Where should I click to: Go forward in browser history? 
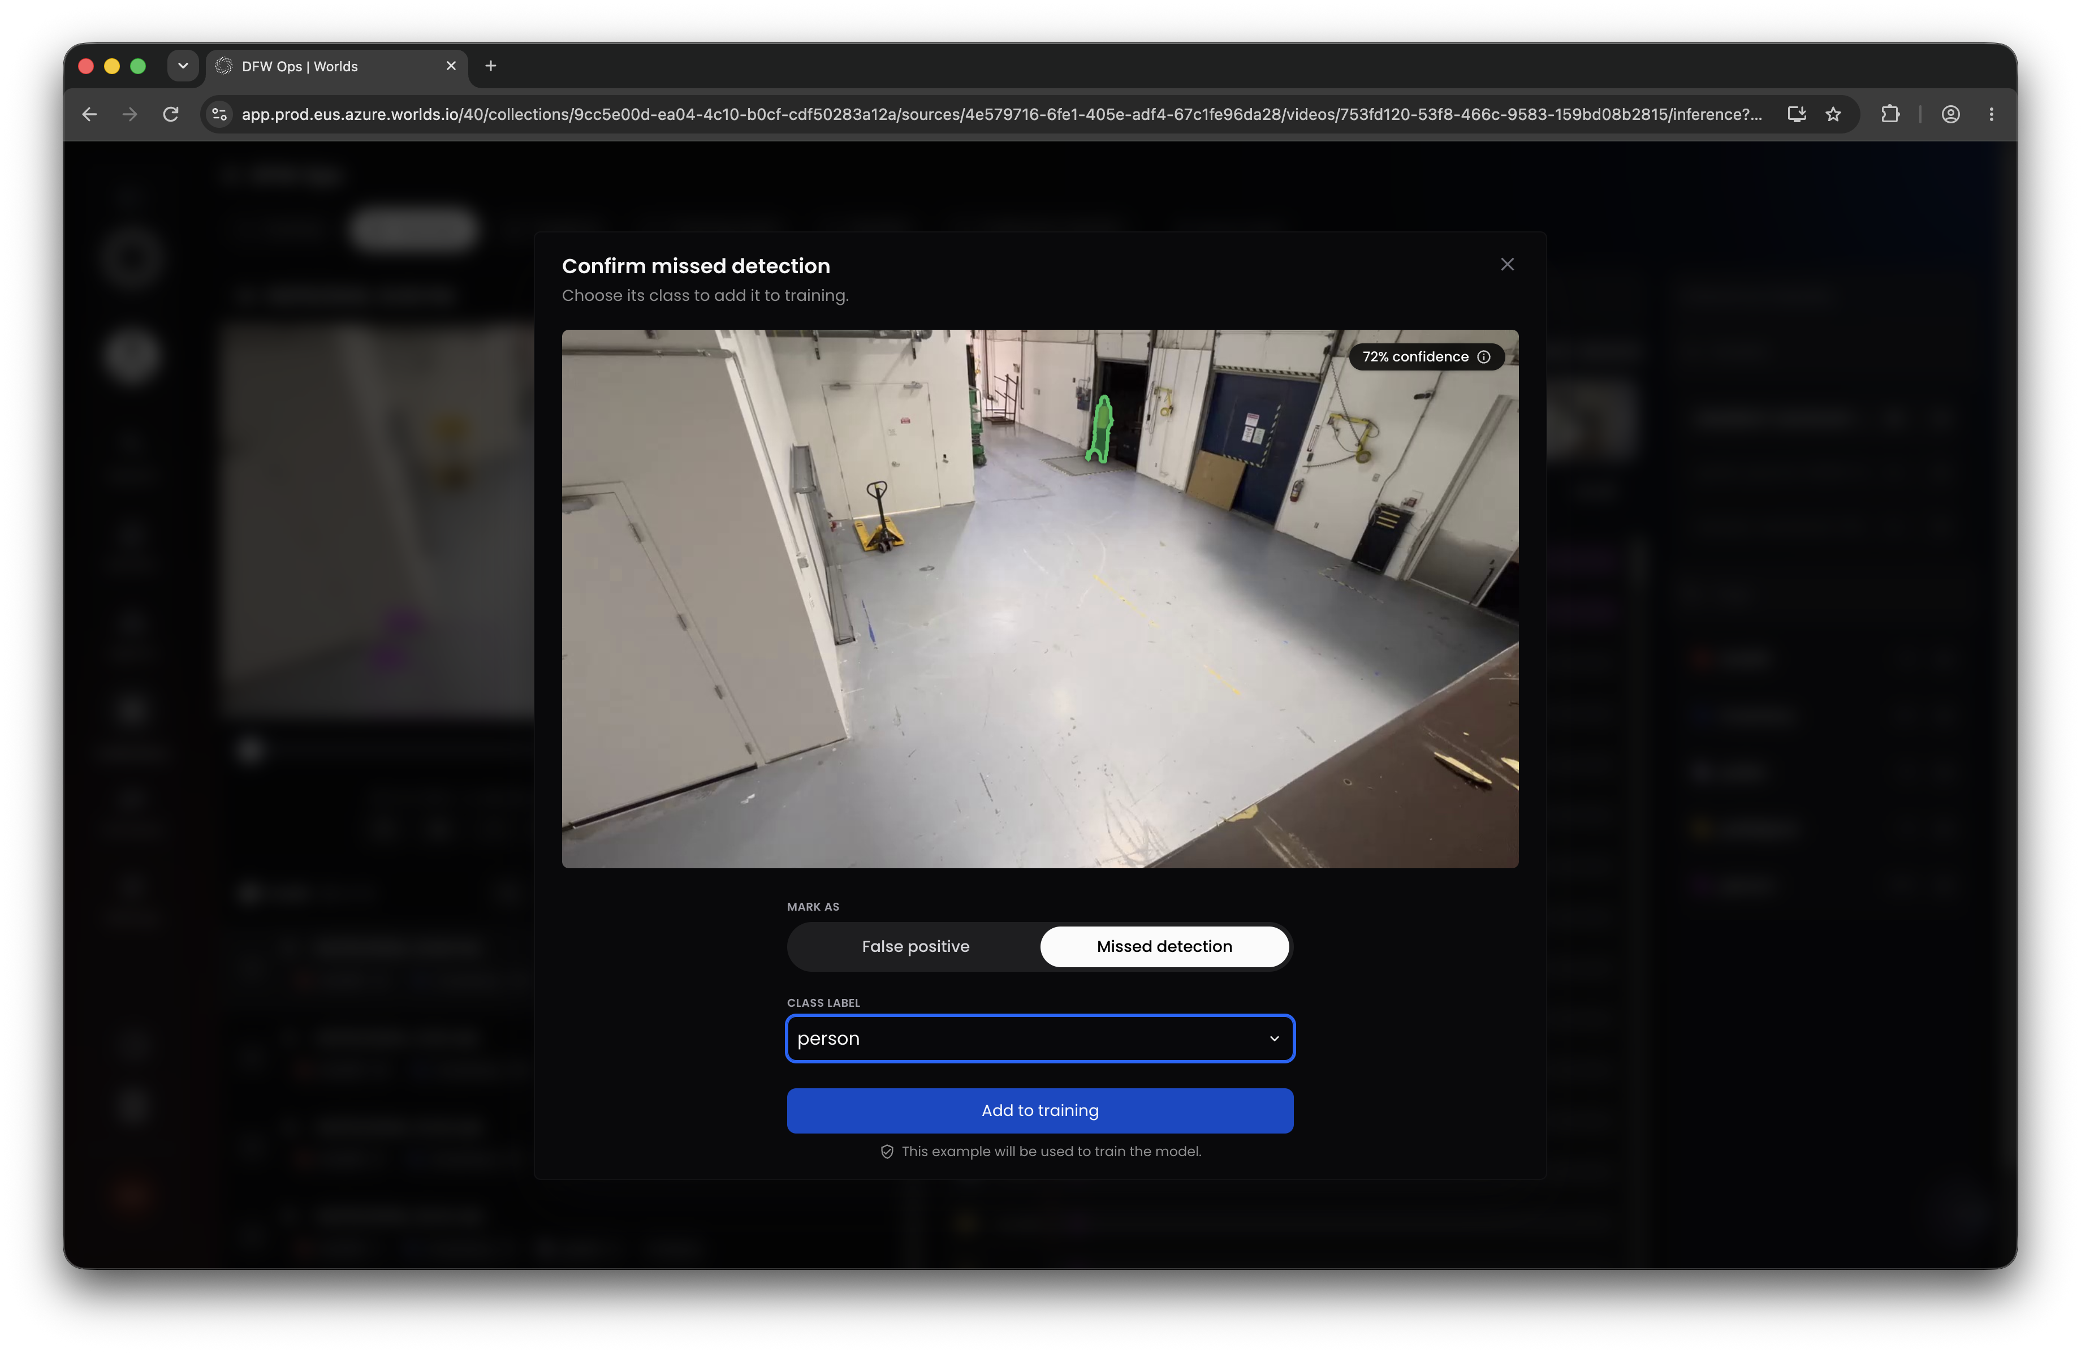[x=130, y=115]
